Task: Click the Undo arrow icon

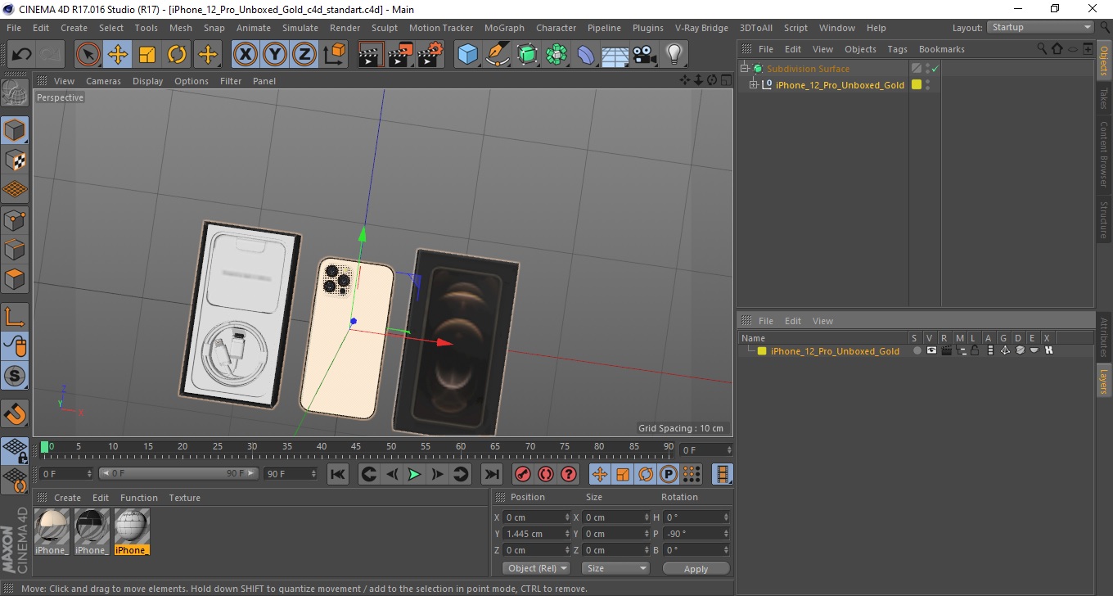Action: click(22, 55)
